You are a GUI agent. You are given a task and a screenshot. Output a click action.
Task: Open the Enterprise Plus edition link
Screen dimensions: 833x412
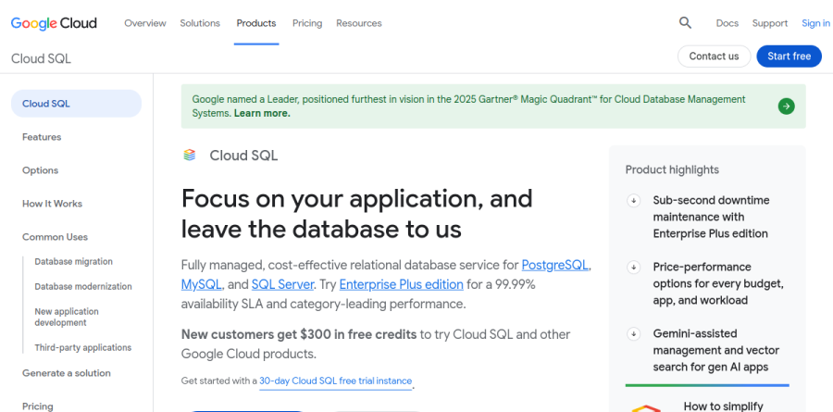(x=401, y=284)
